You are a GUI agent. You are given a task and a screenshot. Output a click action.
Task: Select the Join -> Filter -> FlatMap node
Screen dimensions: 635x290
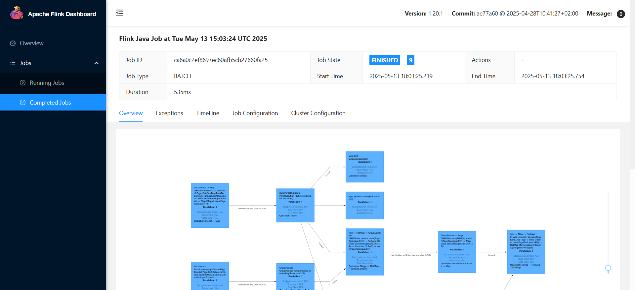pos(526,252)
